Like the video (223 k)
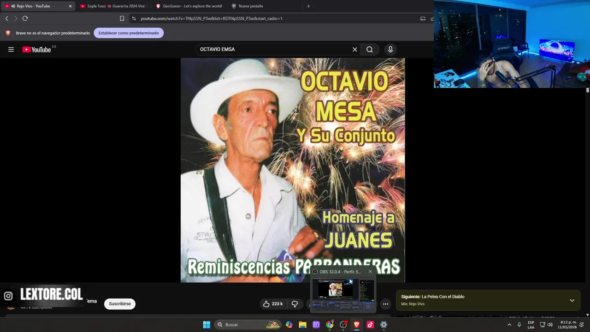 pyautogui.click(x=272, y=304)
